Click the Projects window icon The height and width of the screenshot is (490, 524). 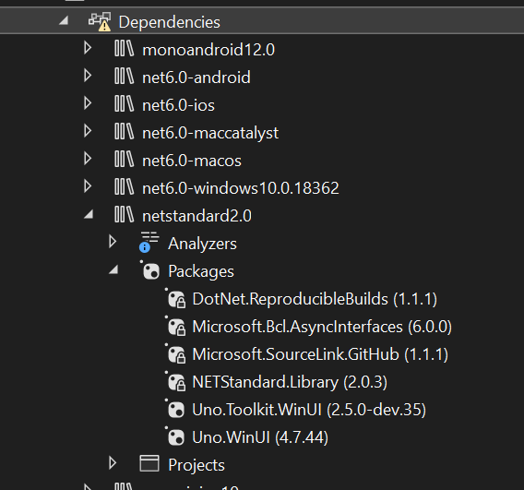coord(149,463)
